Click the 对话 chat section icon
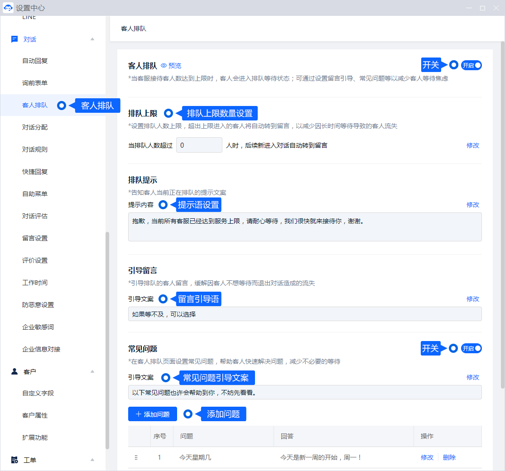The height and width of the screenshot is (471, 505). [x=14, y=39]
